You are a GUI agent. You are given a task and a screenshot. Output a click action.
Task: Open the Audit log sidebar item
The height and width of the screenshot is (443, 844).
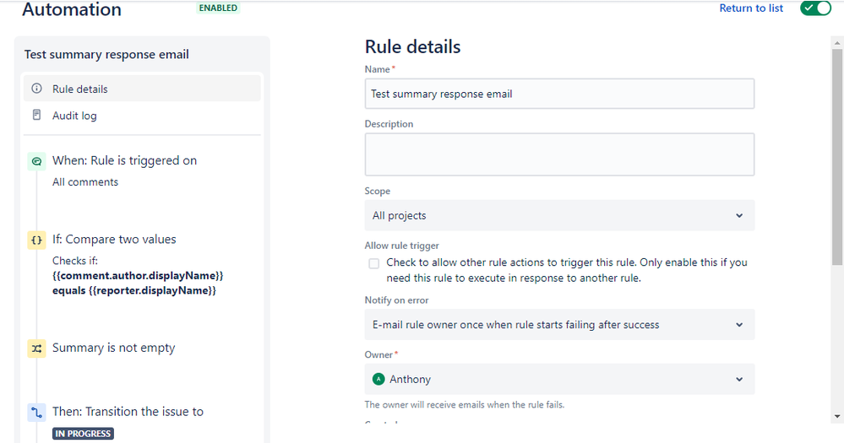coord(74,116)
